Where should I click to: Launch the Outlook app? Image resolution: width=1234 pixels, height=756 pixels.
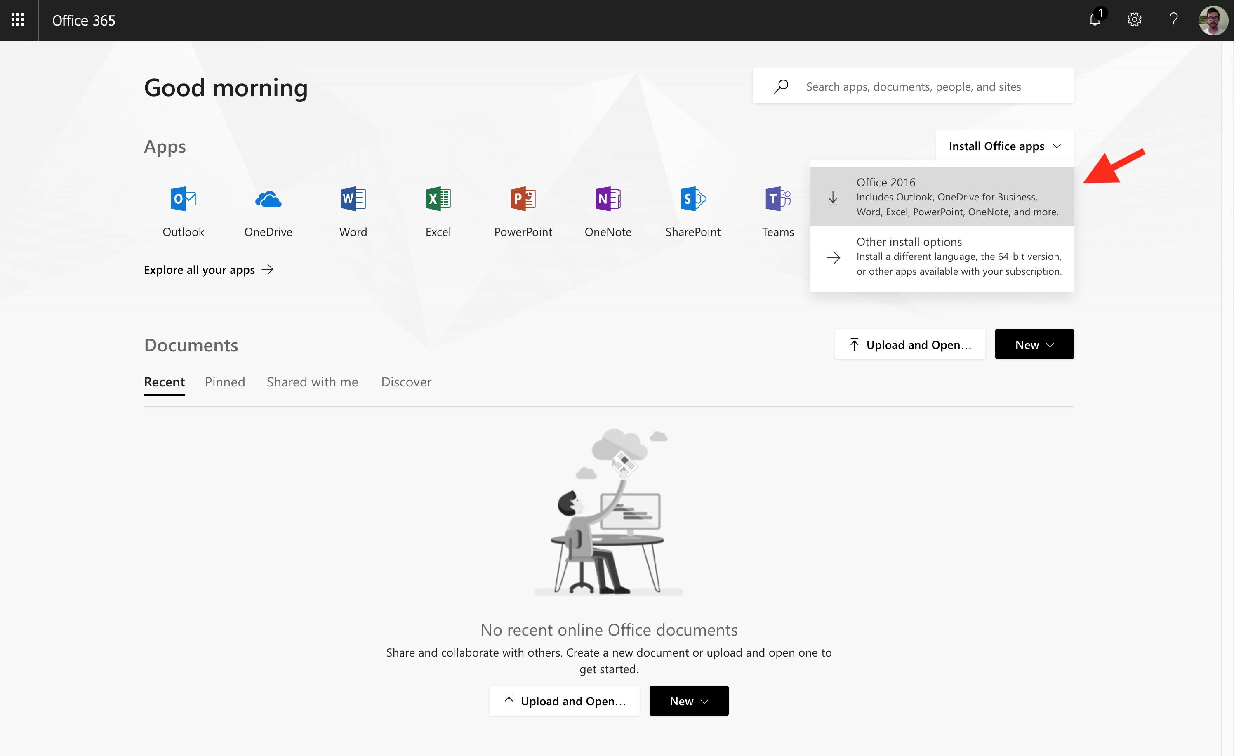click(183, 211)
